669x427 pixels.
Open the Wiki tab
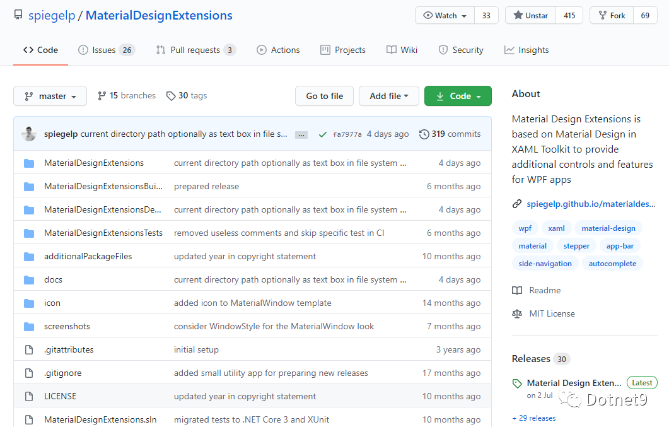402,50
